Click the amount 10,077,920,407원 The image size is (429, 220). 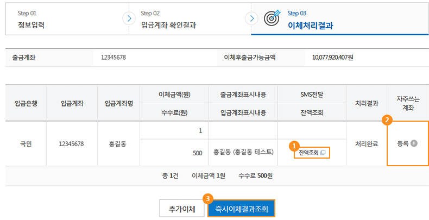[332, 58]
